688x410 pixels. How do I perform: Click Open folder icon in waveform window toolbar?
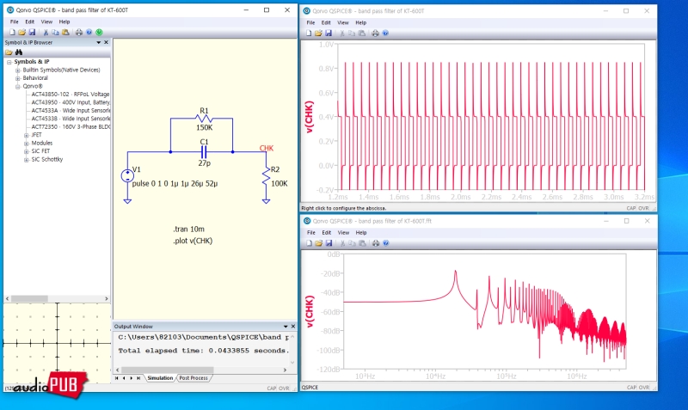(318, 33)
